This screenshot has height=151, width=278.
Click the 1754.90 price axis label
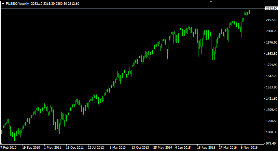(272, 65)
